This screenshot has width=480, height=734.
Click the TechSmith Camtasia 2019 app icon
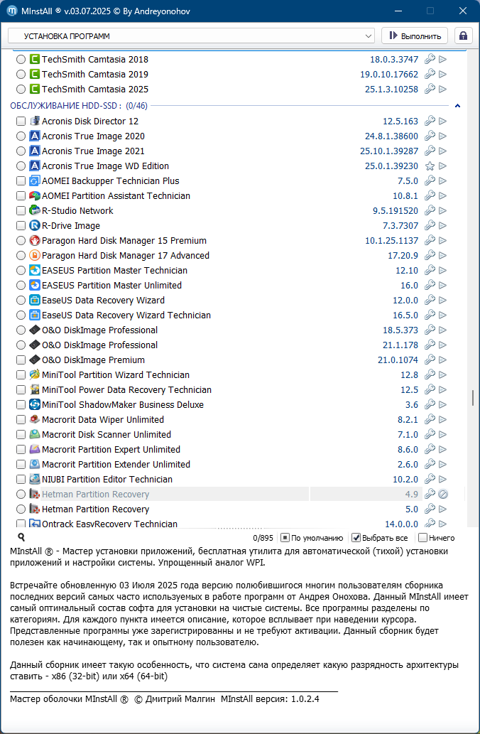(35, 74)
